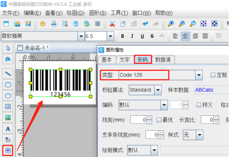Open a file with the folder icon
The width and height of the screenshot is (229, 157).
click(x=17, y=24)
